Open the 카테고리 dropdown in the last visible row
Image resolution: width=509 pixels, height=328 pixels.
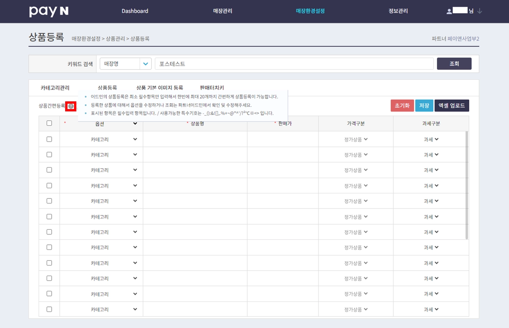click(x=101, y=309)
